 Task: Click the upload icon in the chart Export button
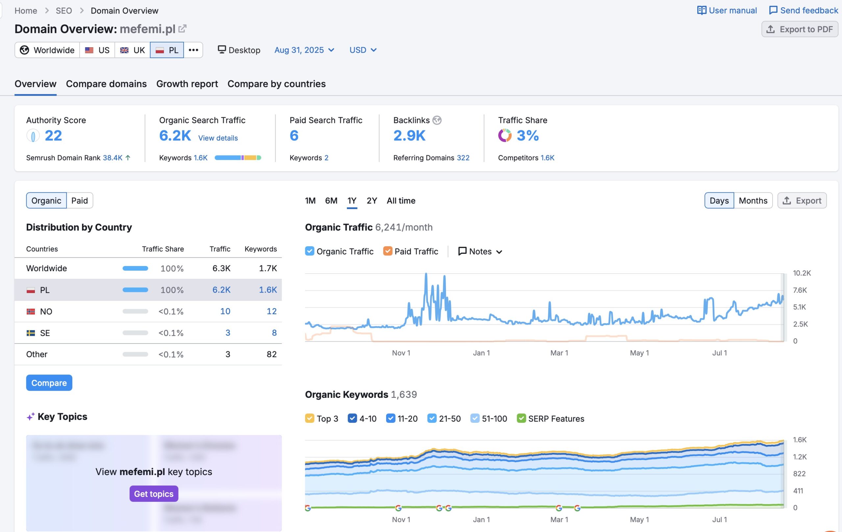787,200
